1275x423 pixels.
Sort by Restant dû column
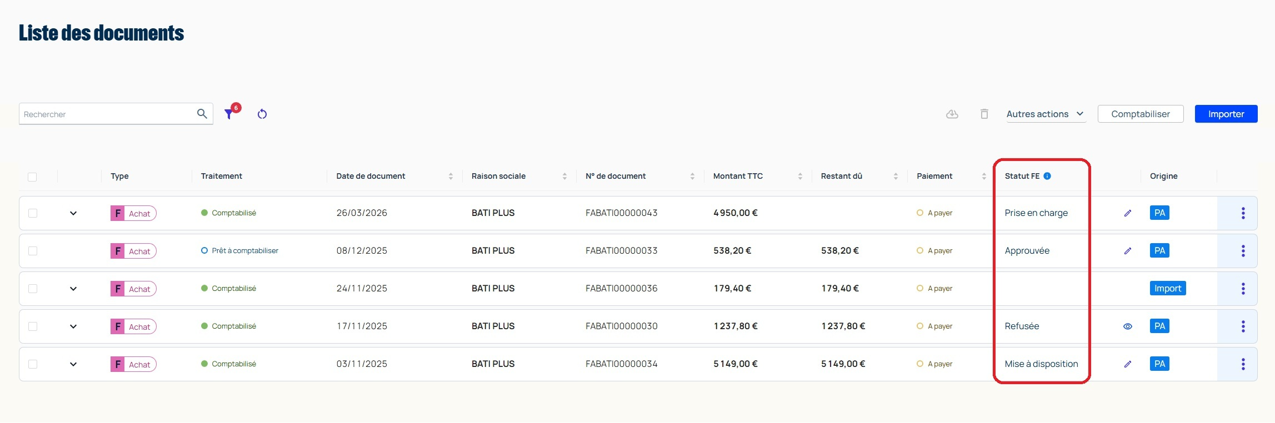pyautogui.click(x=896, y=176)
